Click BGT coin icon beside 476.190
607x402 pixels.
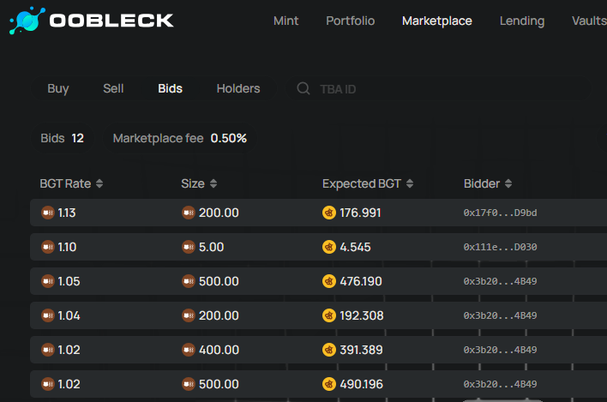point(329,281)
